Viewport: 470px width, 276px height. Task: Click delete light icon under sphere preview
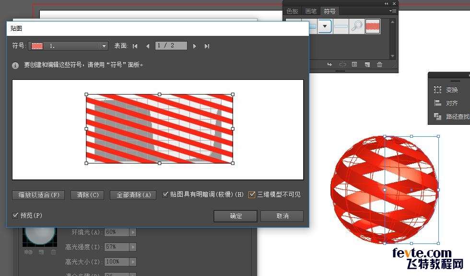point(53,252)
